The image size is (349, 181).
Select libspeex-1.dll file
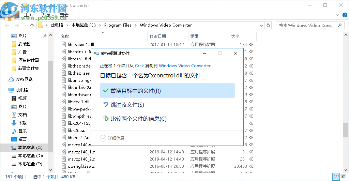pos(81,45)
